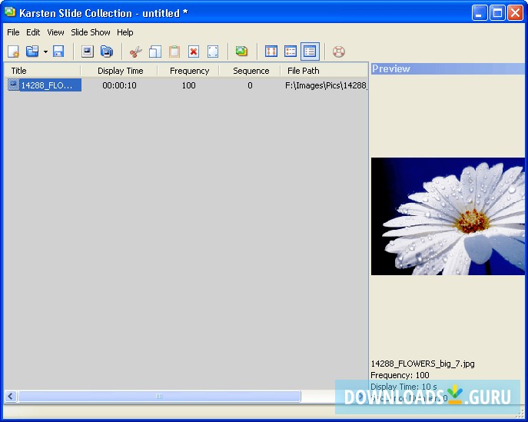Open the Slide Show menu

pyautogui.click(x=91, y=32)
